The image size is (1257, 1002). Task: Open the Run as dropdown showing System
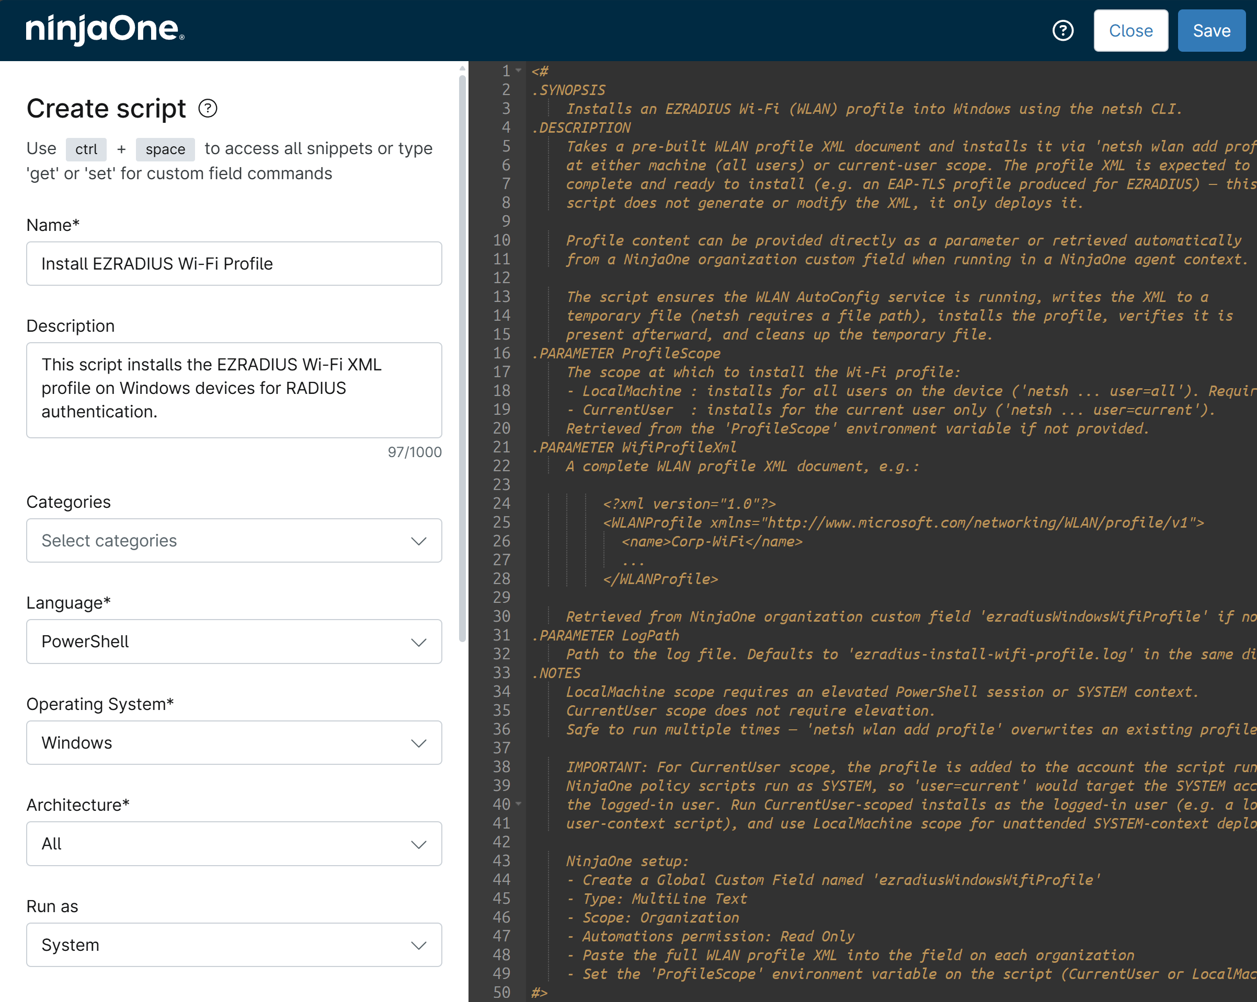point(234,945)
